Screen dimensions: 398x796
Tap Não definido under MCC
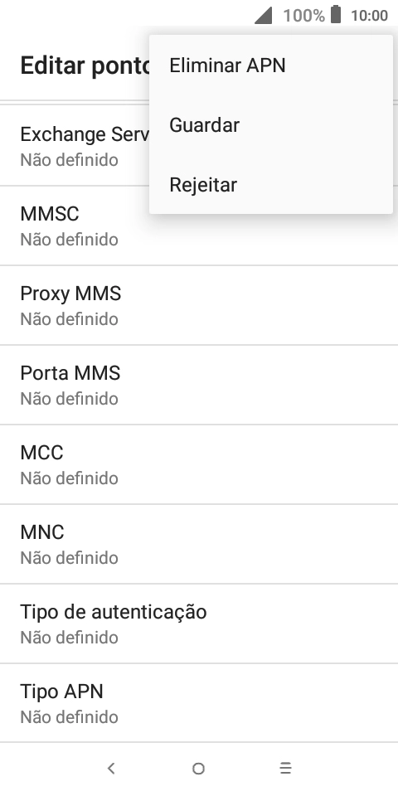pos(69,478)
